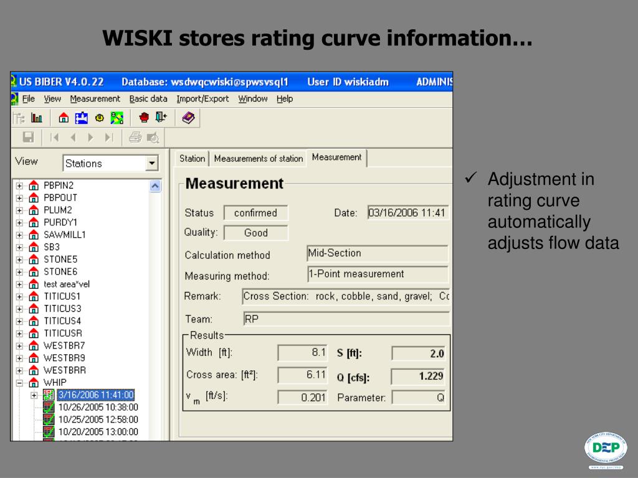
Task: Click the measurement icon beside 10/26/2005 10:38:00
Action: coord(49,407)
